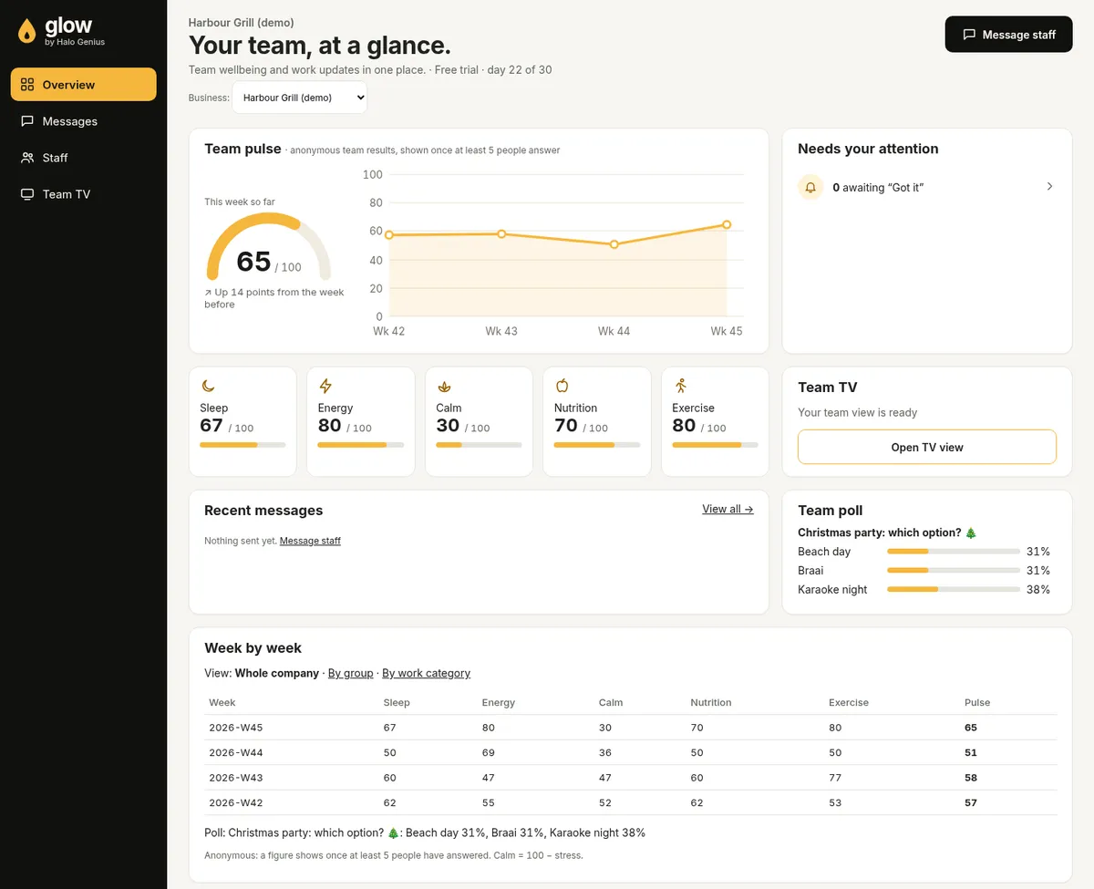The height and width of the screenshot is (889, 1094).
Task: Open the Staff section
Action: pos(84,158)
